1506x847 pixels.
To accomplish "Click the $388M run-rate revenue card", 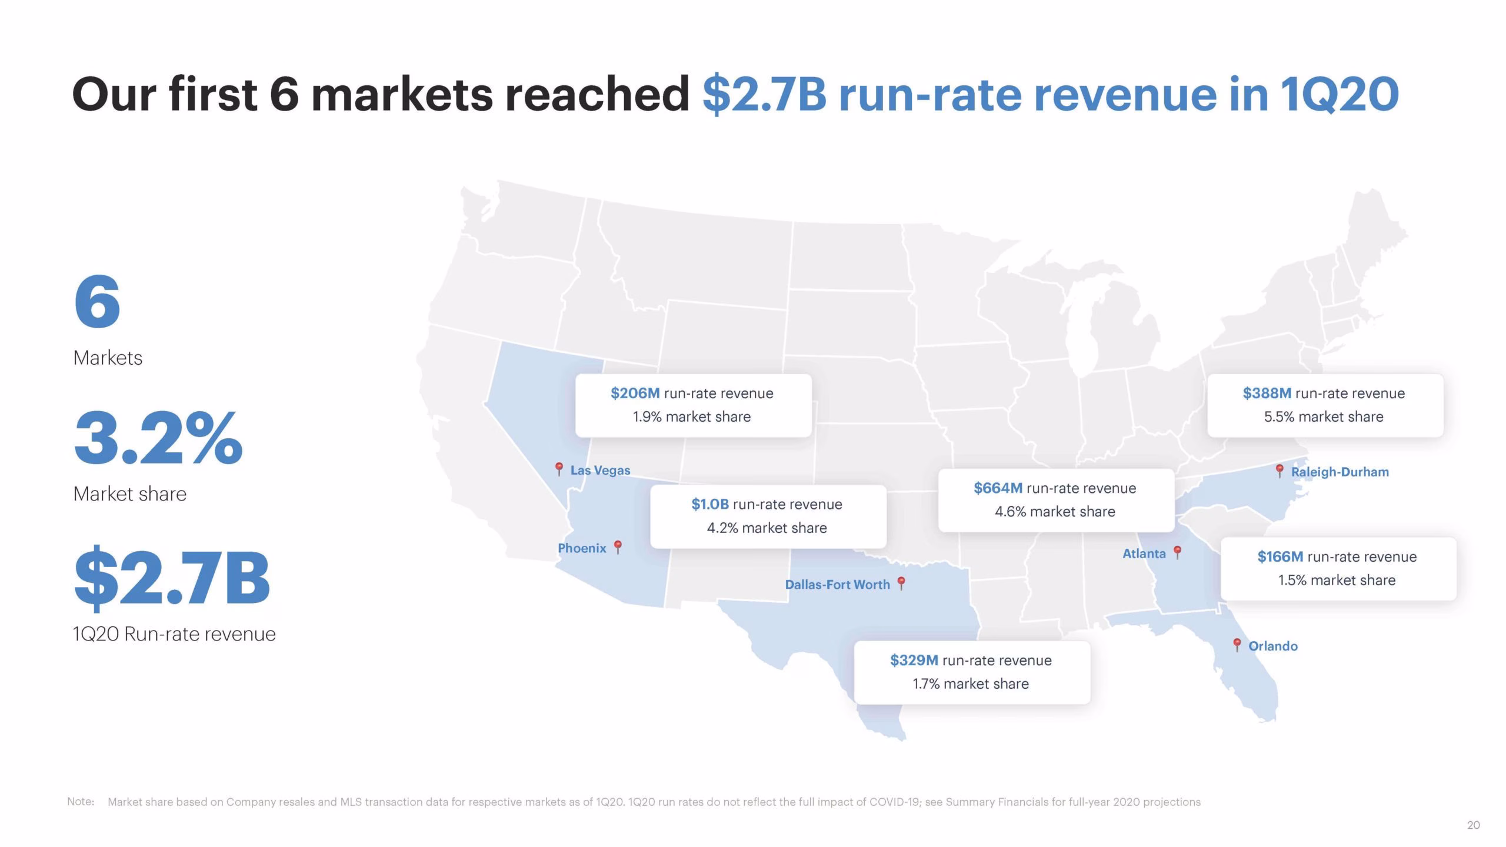I will (x=1325, y=405).
